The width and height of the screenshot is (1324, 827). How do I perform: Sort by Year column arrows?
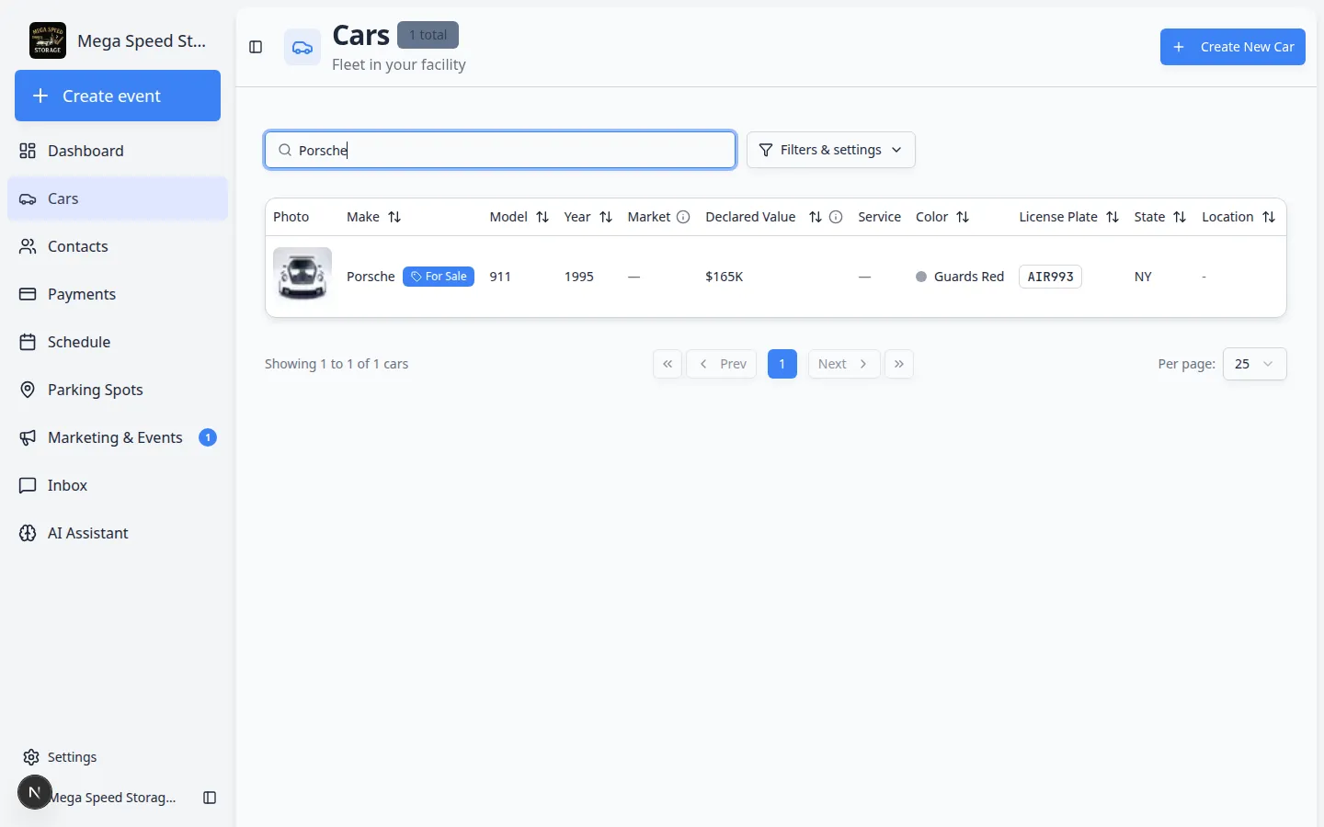point(606,217)
